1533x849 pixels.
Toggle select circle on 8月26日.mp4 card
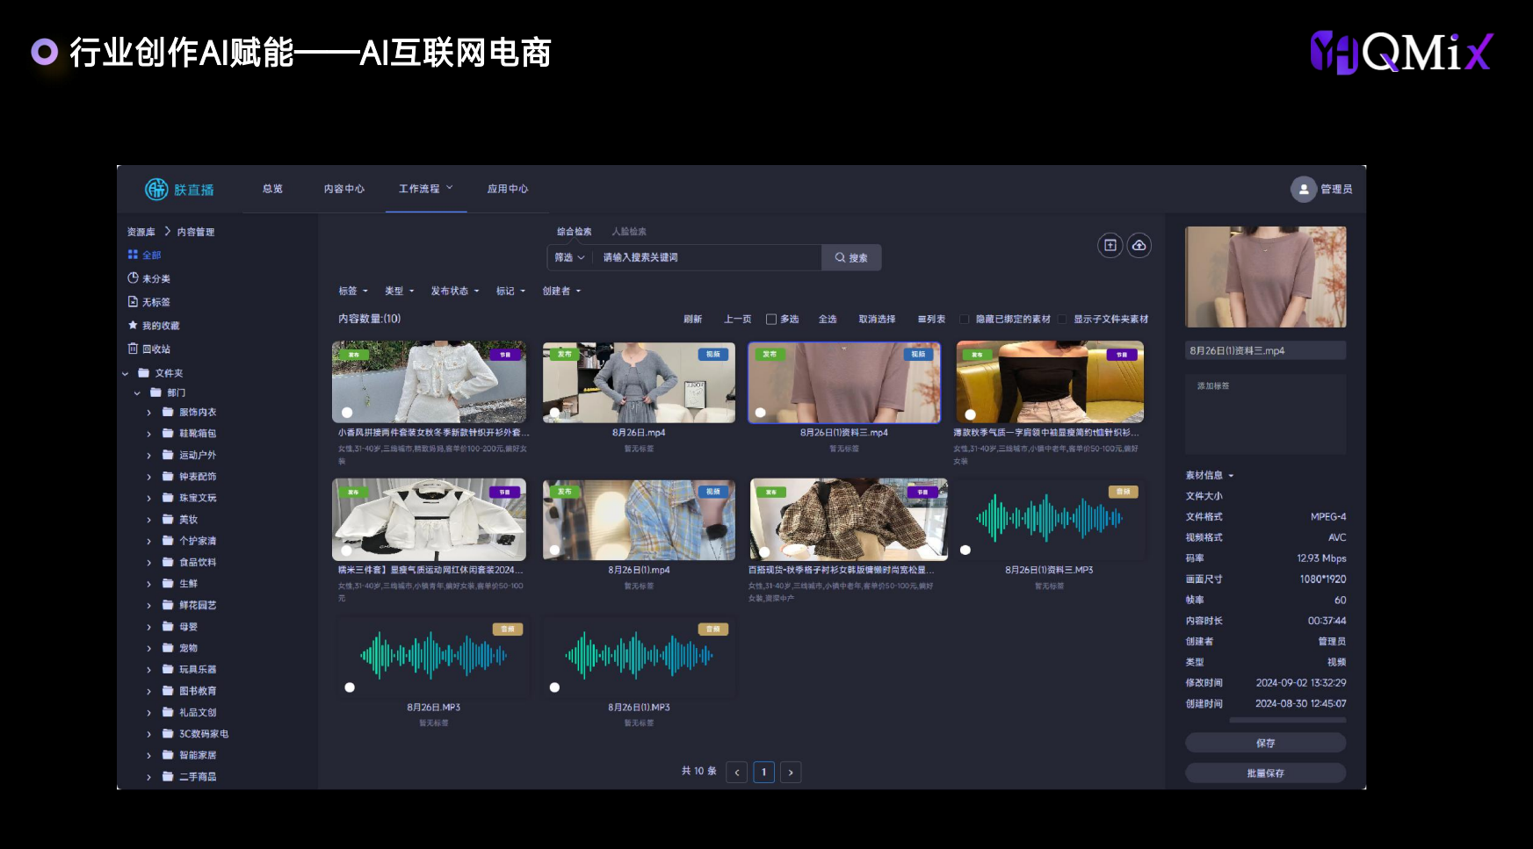[x=554, y=412]
